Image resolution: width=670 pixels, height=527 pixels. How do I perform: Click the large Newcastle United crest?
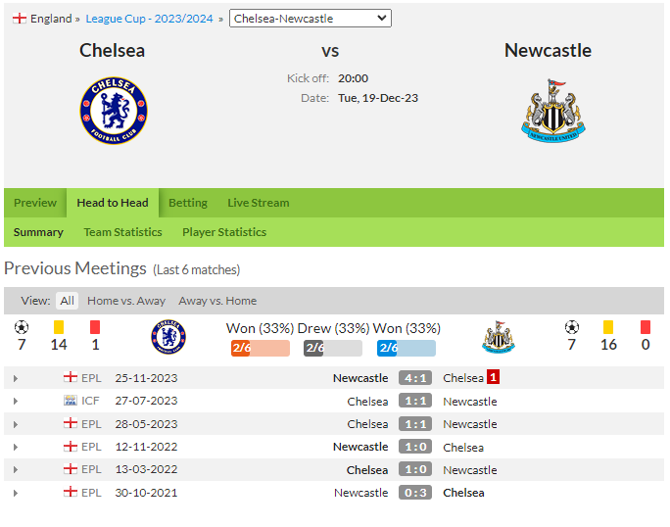[x=552, y=111]
